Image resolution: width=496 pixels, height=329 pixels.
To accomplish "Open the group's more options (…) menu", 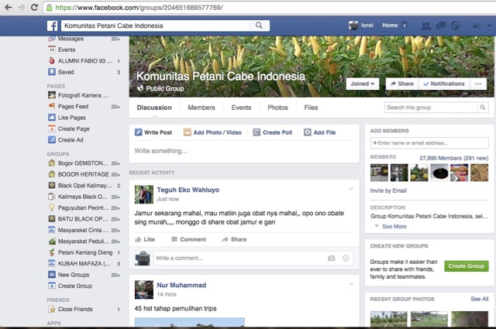I will [x=478, y=84].
